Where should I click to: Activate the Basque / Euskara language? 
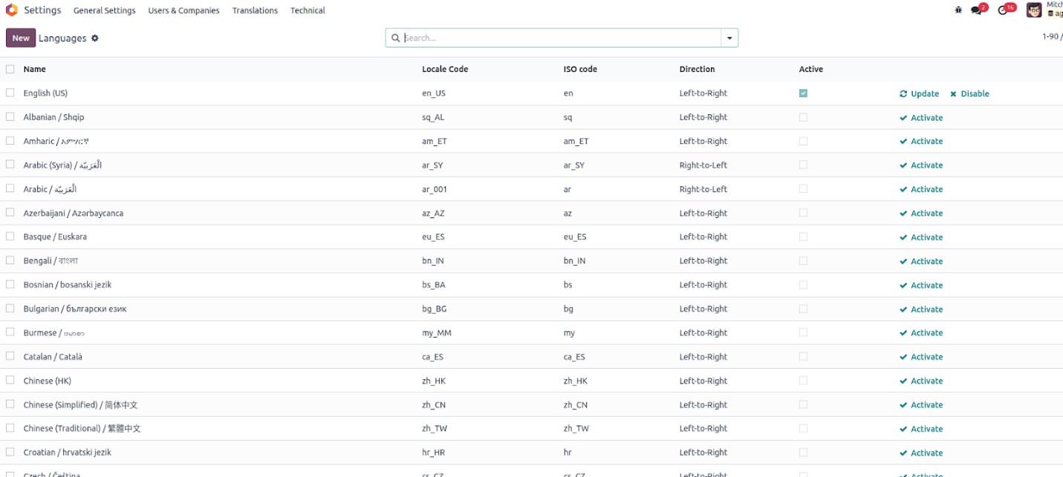pyautogui.click(x=921, y=237)
